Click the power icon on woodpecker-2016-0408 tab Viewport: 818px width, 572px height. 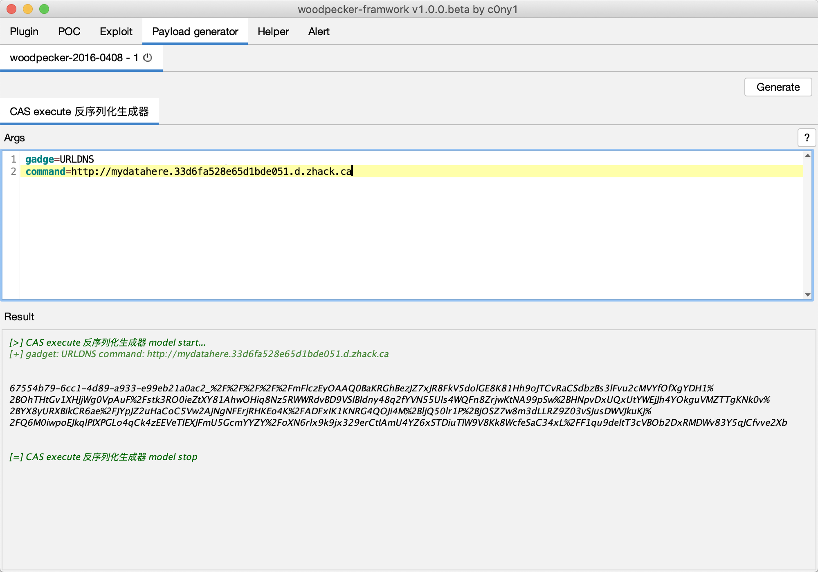point(148,58)
